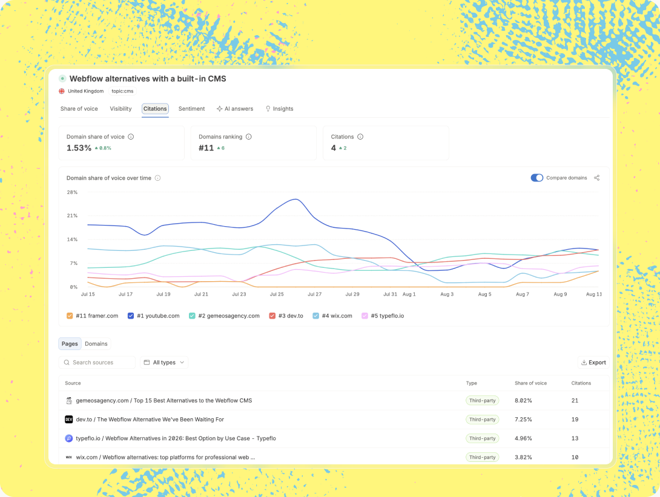Screen dimensions: 660x497
Task: Select the Citations tab
Action: point(156,109)
